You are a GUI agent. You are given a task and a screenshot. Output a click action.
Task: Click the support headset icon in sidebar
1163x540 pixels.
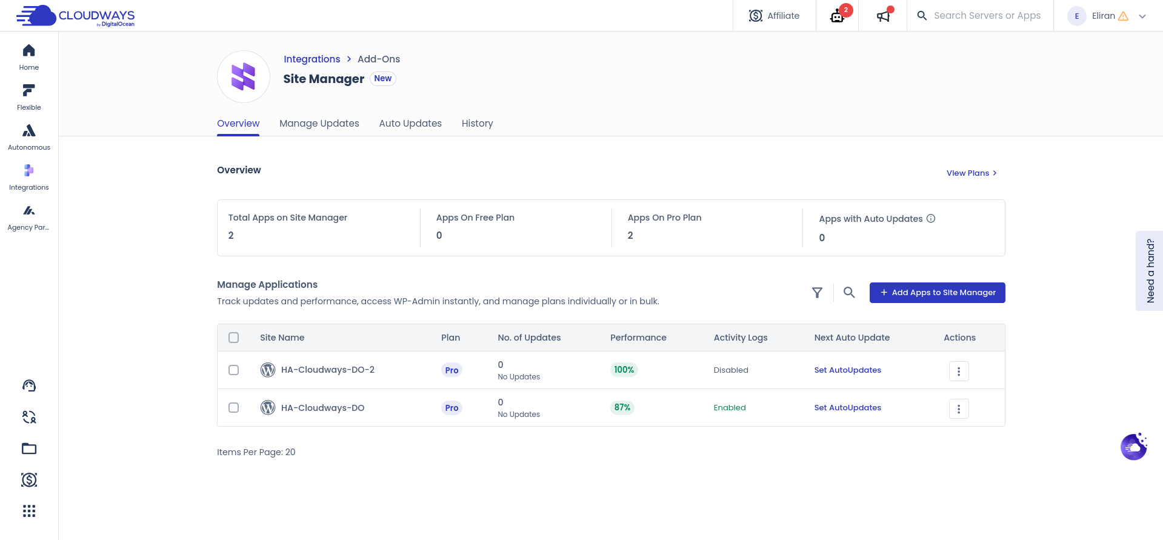[x=29, y=385]
